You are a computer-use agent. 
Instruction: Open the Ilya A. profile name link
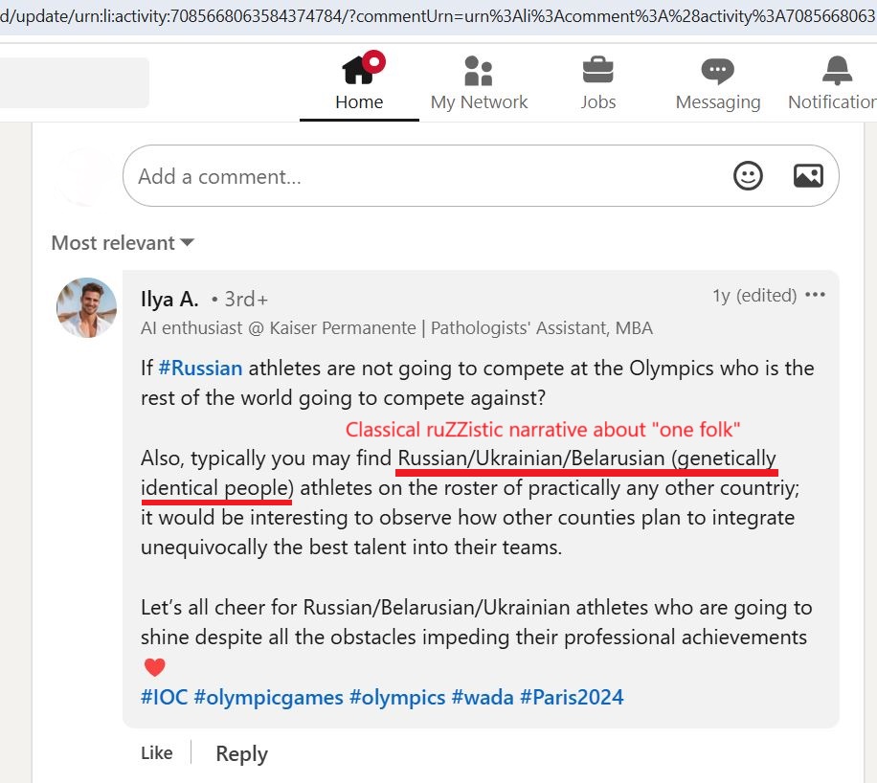point(169,300)
